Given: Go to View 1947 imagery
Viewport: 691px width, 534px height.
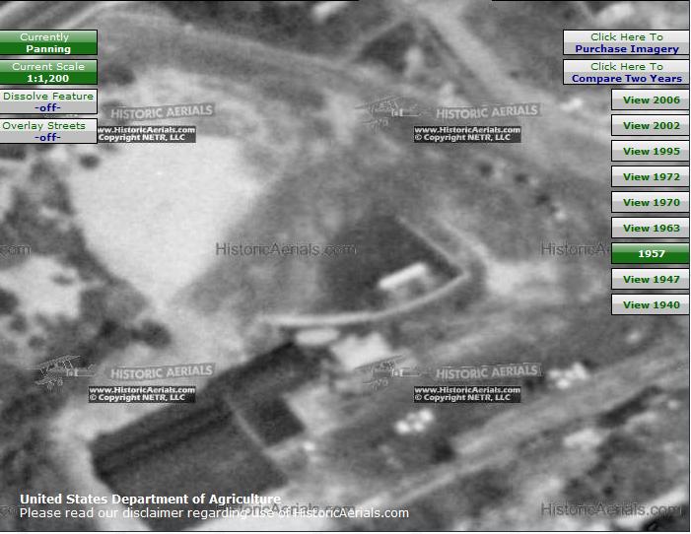Looking at the screenshot, I should click(651, 280).
